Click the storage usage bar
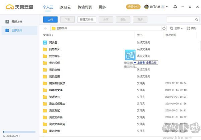This screenshot has height=140, width=201. tap(19, 132)
